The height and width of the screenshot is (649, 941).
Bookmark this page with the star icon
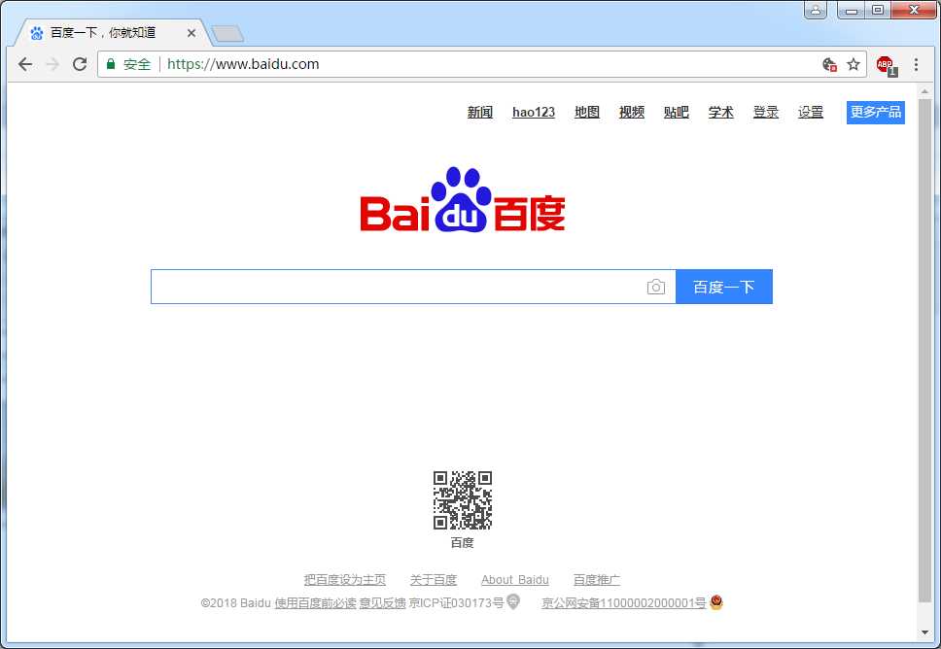[x=854, y=64]
